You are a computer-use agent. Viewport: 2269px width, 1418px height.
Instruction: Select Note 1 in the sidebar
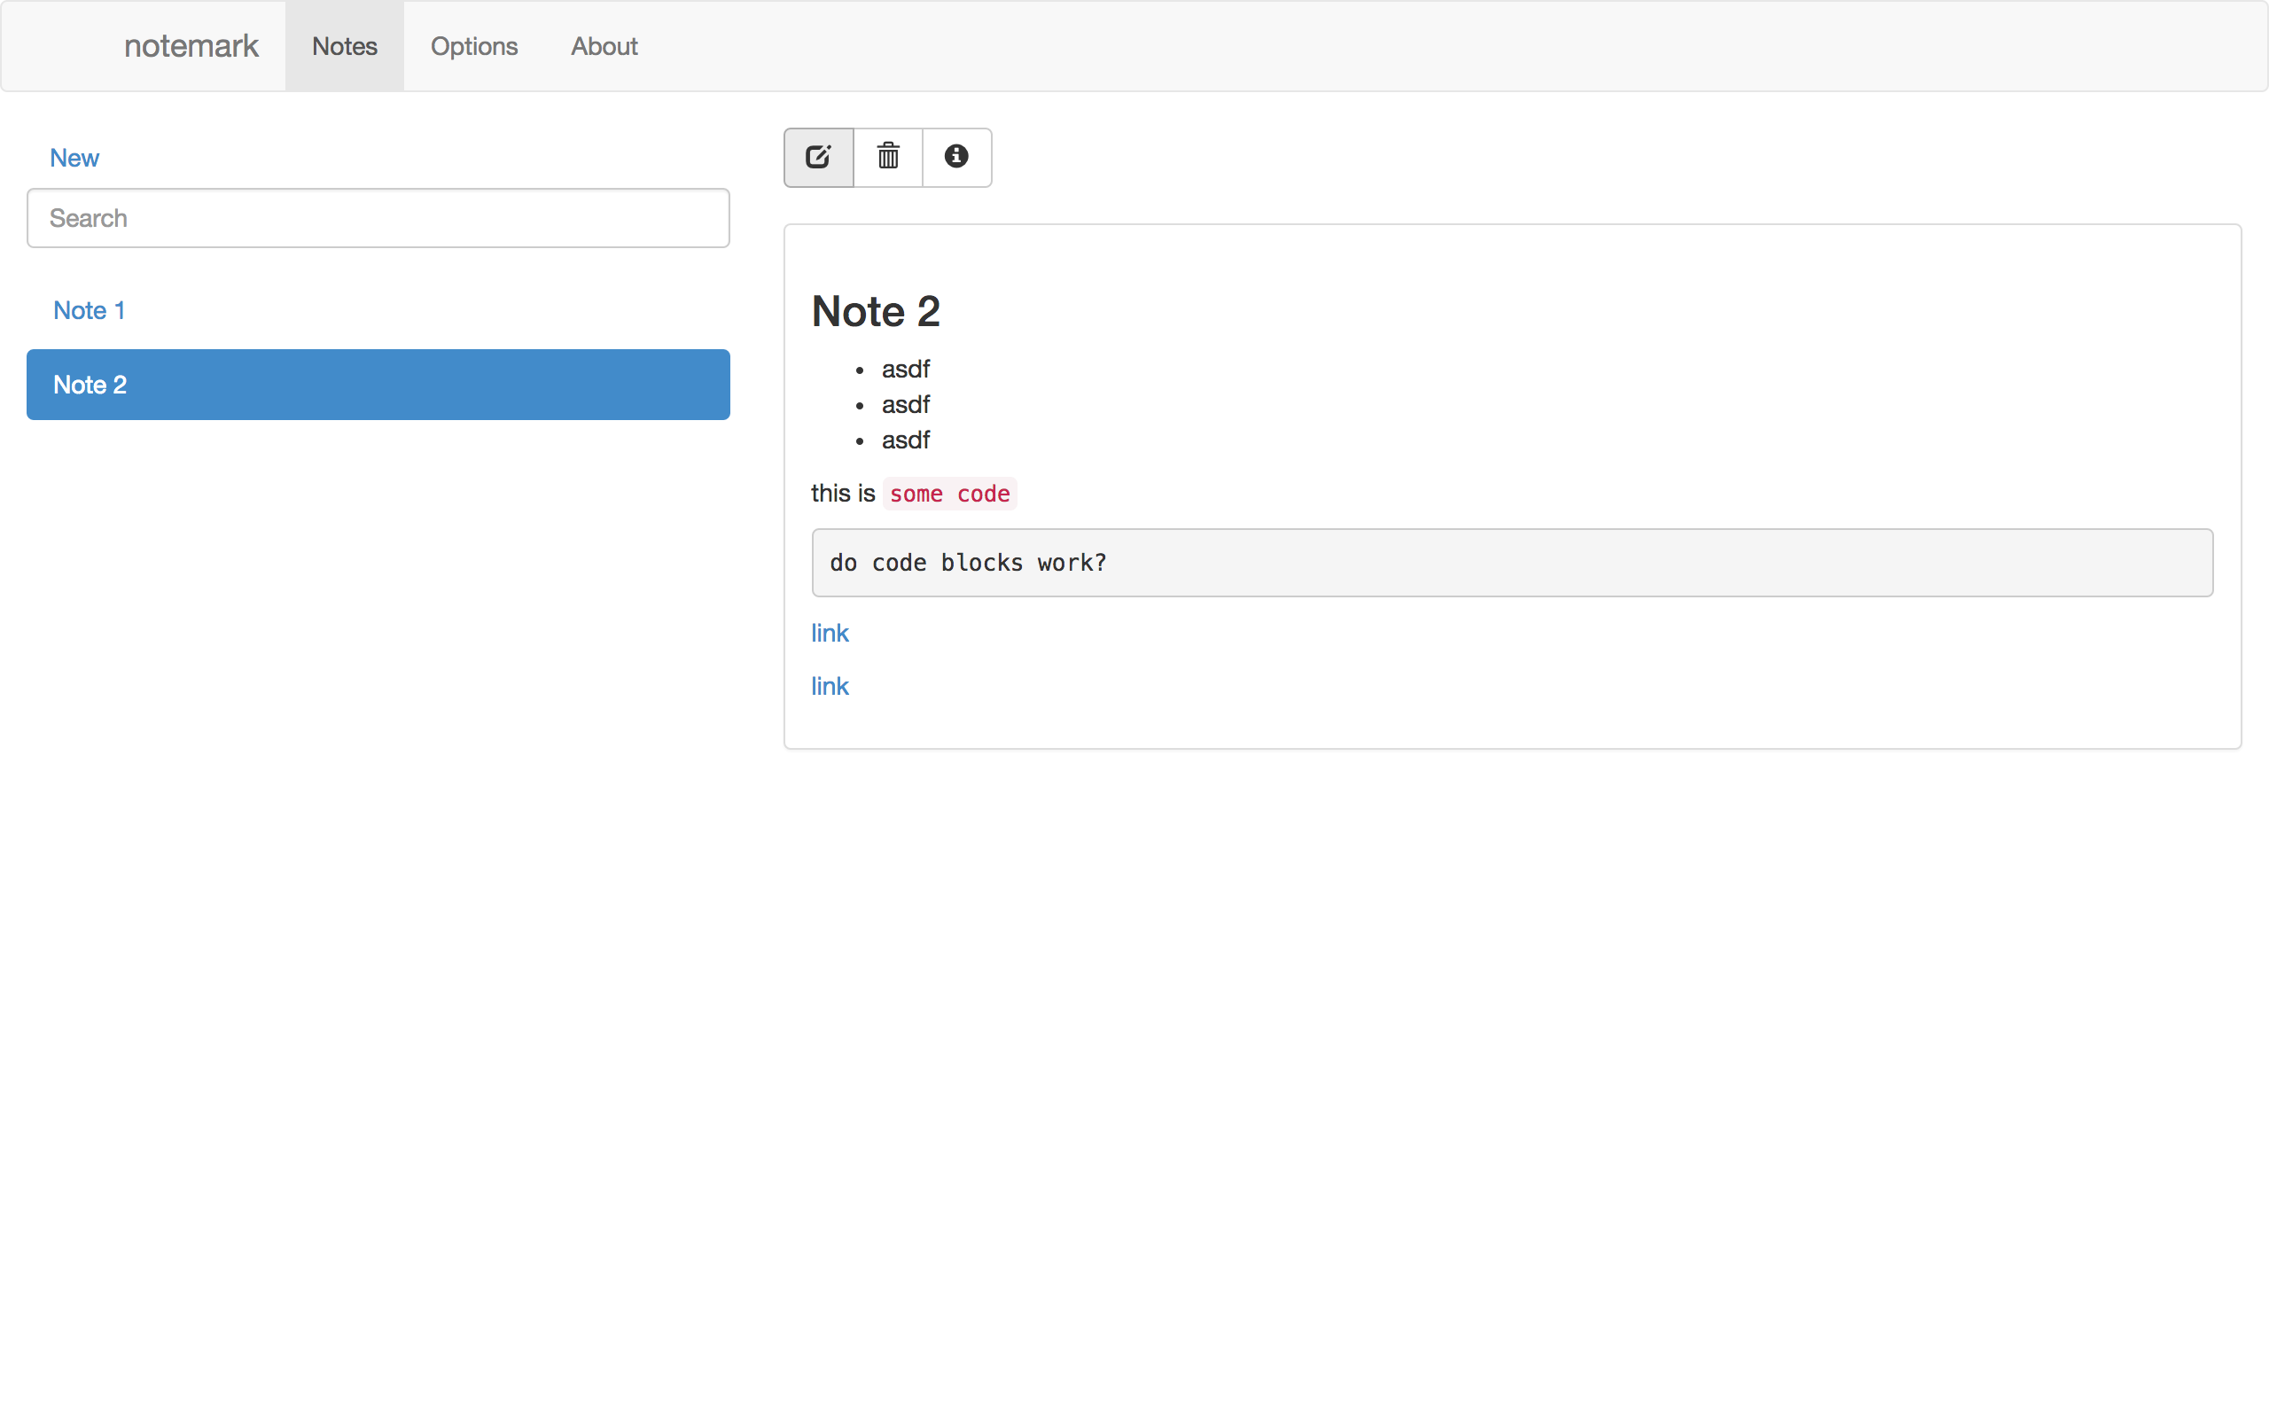(x=89, y=310)
